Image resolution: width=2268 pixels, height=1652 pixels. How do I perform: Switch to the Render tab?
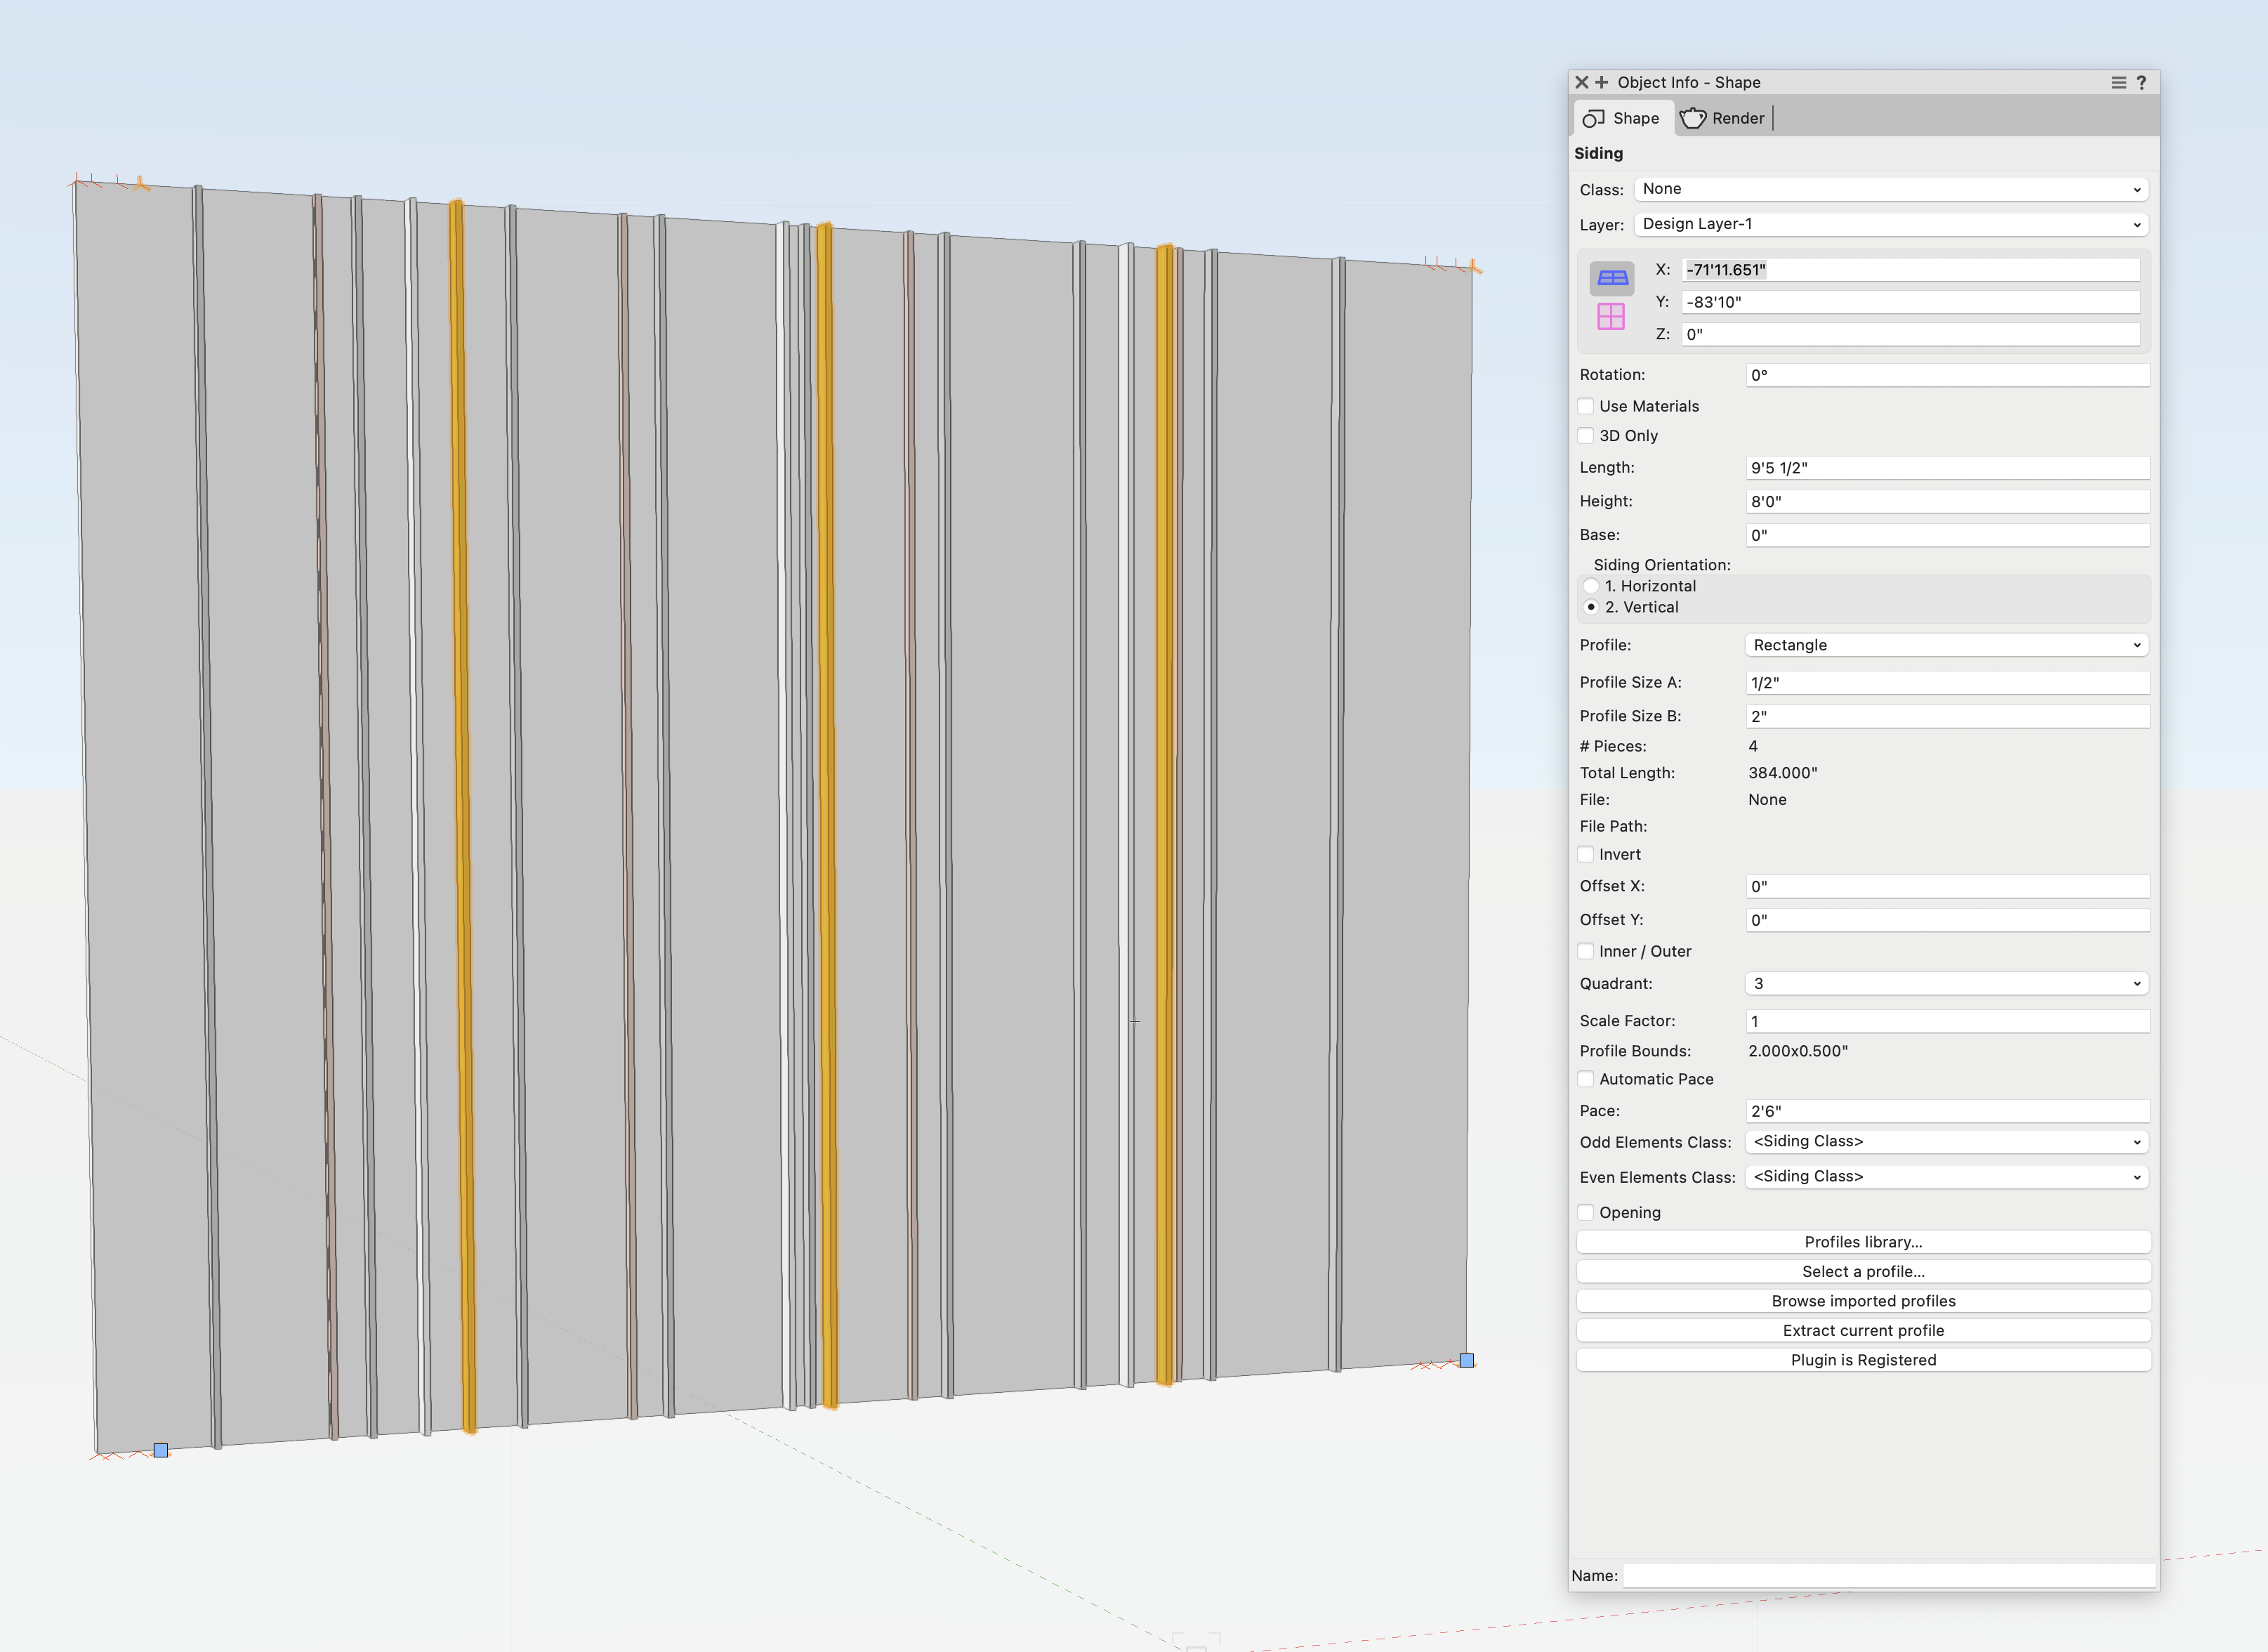click(x=1723, y=118)
